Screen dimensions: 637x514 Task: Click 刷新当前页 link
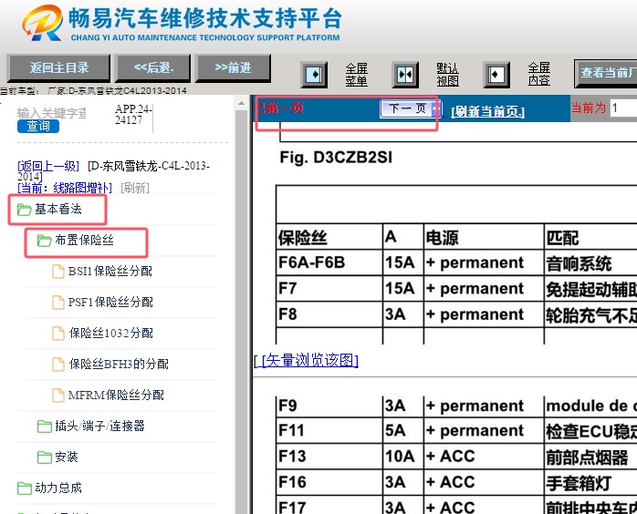pyautogui.click(x=487, y=111)
